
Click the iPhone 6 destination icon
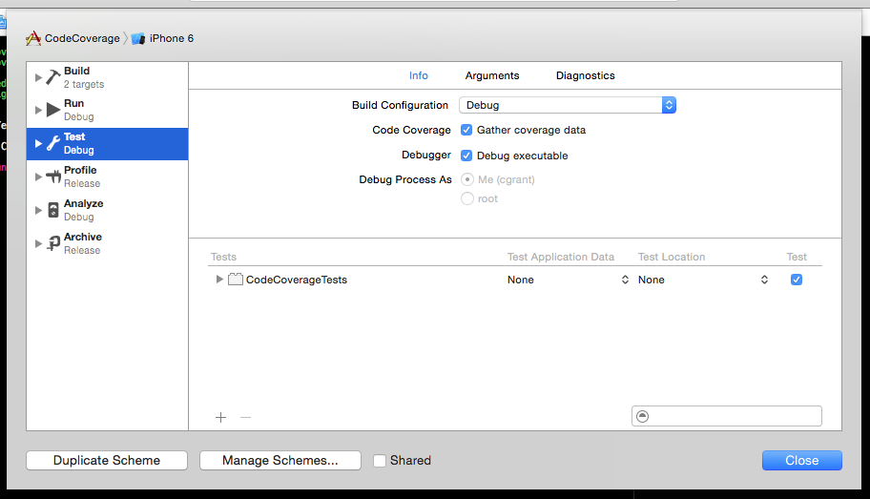pos(138,38)
